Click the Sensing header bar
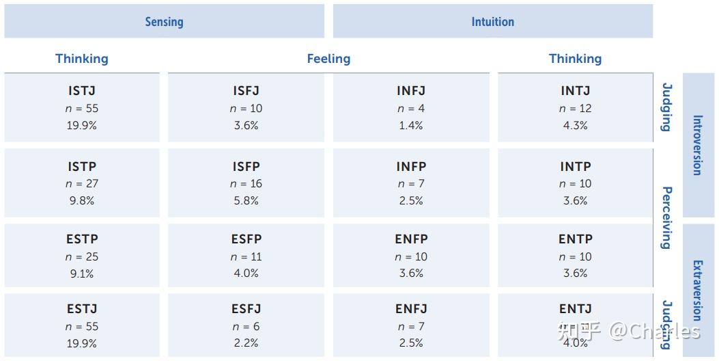 click(x=164, y=21)
